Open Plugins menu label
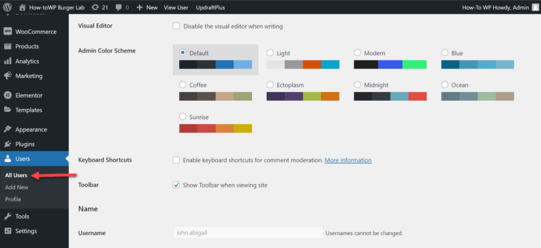Screen dimensions: 541x248 pyautogui.click(x=25, y=144)
